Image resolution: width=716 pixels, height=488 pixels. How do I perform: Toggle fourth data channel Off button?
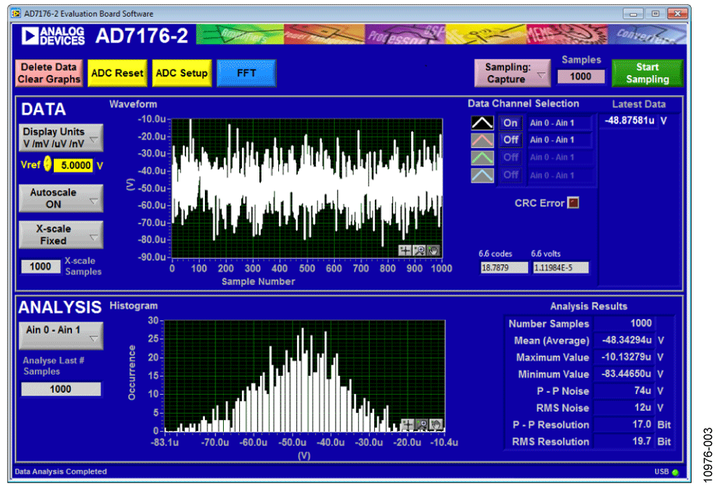point(510,175)
